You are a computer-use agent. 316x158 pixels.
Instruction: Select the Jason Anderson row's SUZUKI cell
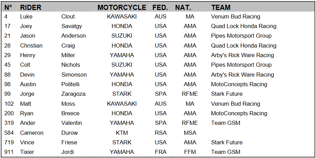click(x=122, y=36)
